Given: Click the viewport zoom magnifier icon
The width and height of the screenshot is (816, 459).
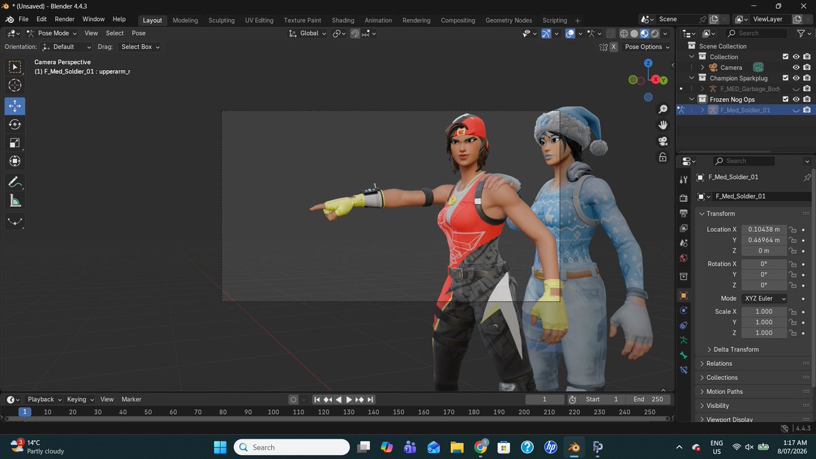Looking at the screenshot, I should point(662,109).
